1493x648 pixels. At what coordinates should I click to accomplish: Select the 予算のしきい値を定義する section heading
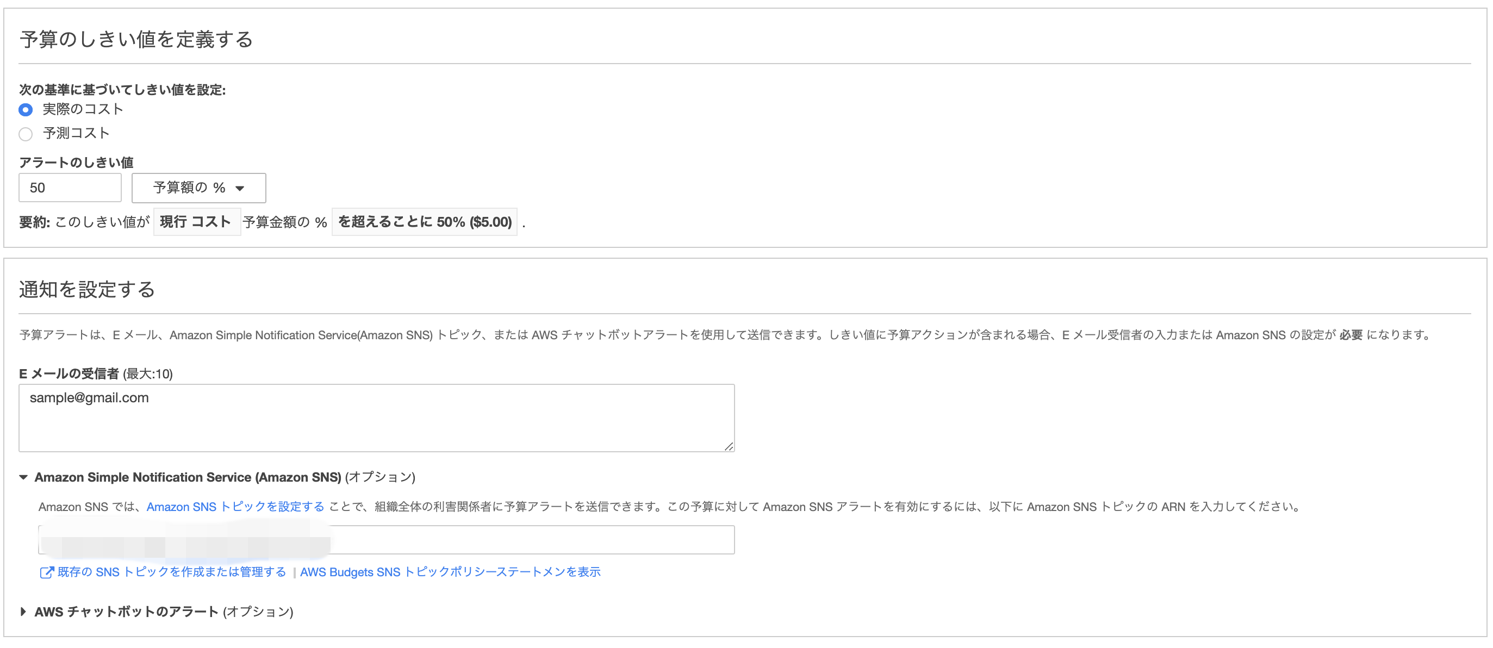[x=135, y=40]
